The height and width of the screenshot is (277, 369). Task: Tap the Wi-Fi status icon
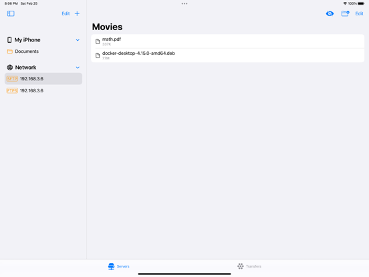[x=345, y=3]
